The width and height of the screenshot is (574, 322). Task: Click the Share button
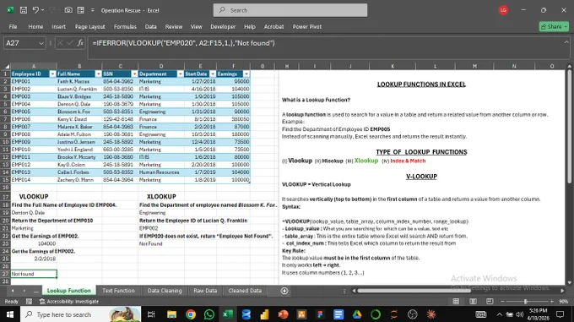[x=554, y=27]
